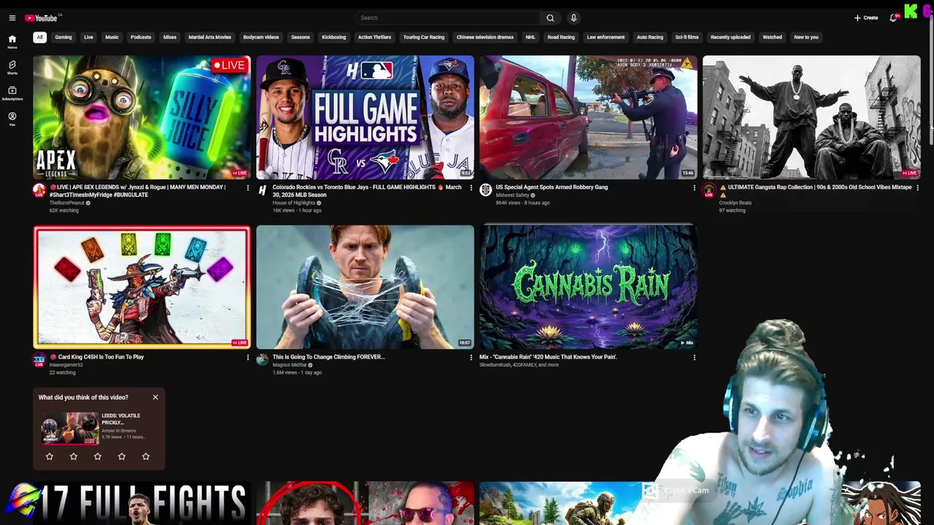Open TheBurntPeanut channel avatar
Screen dimensions: 934x525
(39, 190)
